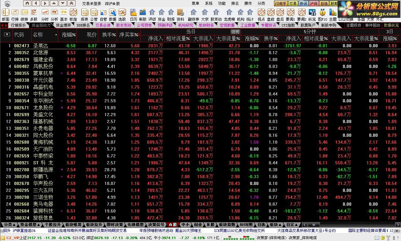Select stock row 北信源 300352

(200, 53)
